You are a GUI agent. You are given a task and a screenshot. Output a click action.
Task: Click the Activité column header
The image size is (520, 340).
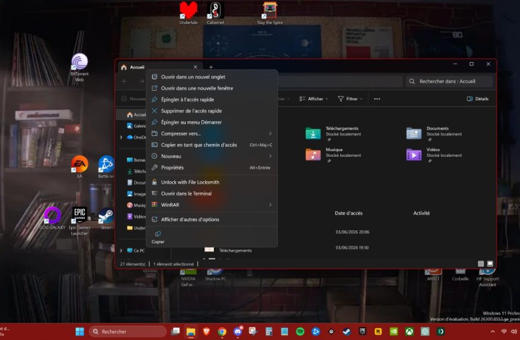pos(421,213)
